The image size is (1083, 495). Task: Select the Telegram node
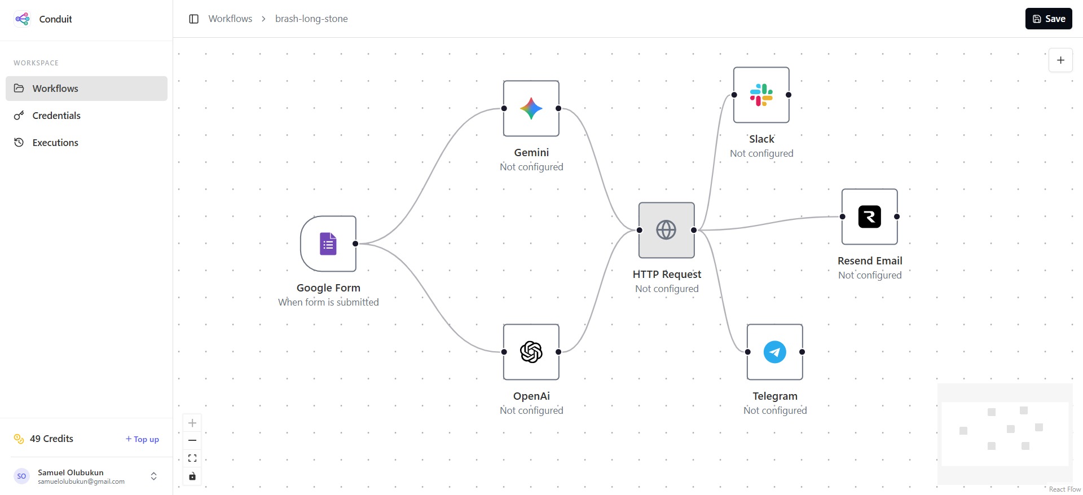(775, 352)
